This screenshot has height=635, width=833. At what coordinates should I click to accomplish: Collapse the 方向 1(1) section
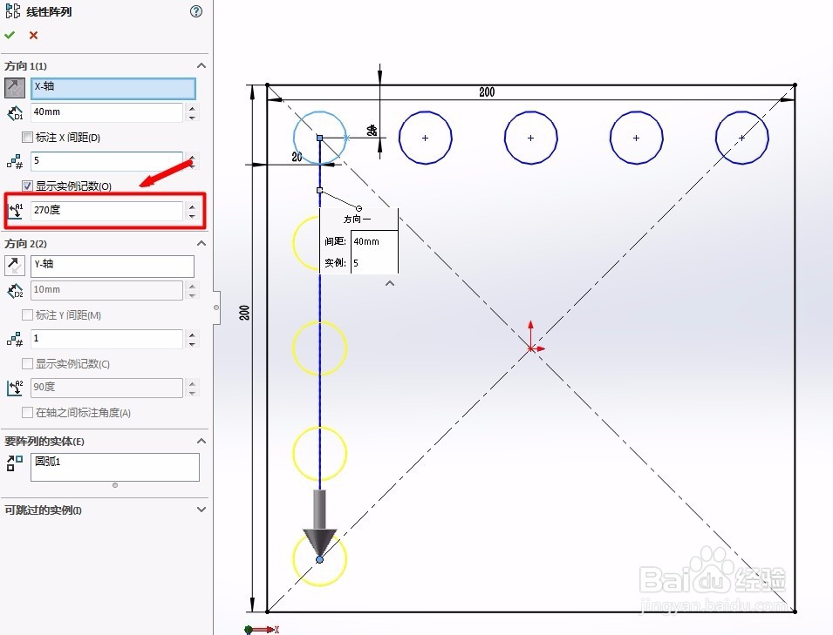point(201,66)
